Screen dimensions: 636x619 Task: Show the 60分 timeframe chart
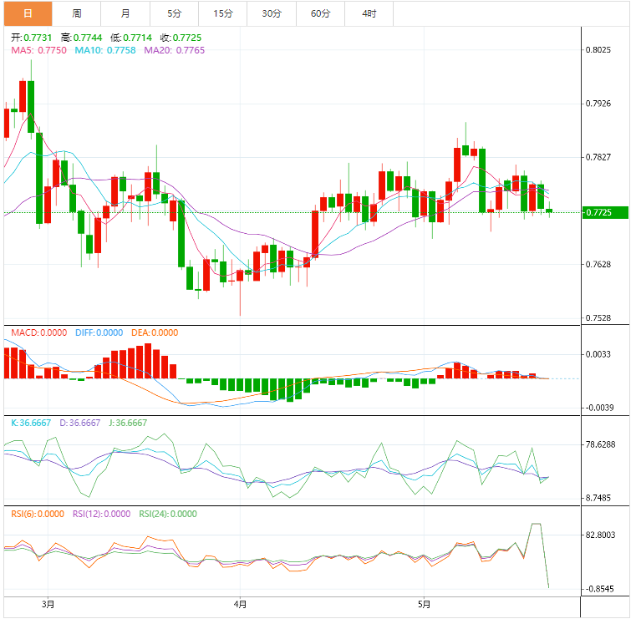320,13
